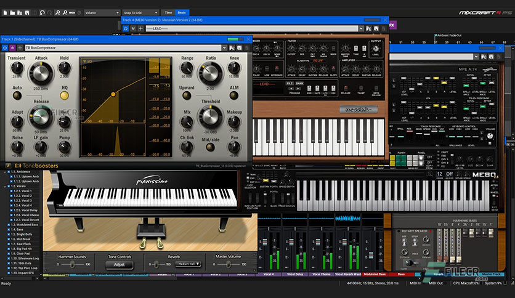Open the Medium Hall reverb dropdown in Pianissimo

tap(188, 264)
